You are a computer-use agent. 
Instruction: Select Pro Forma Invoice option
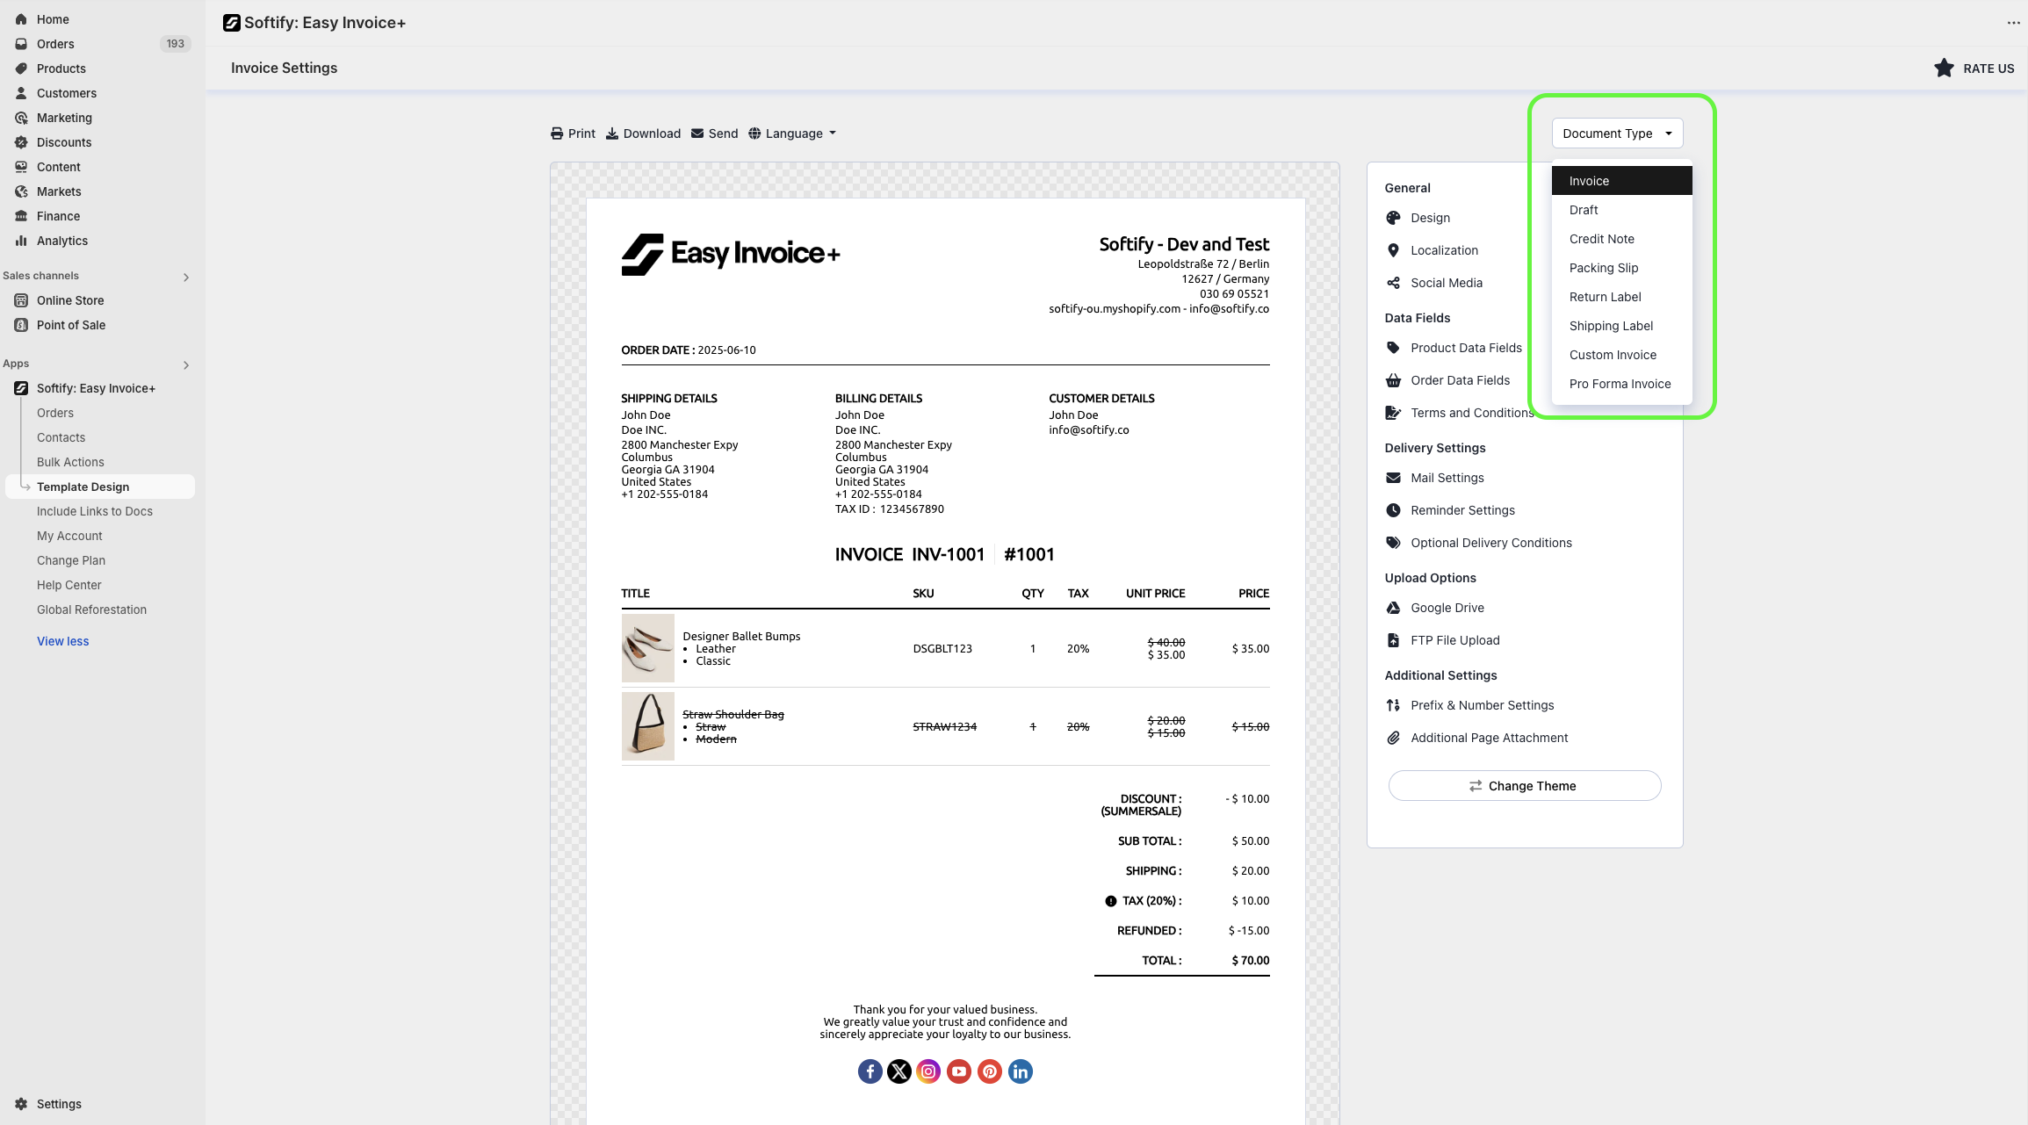[x=1620, y=384]
